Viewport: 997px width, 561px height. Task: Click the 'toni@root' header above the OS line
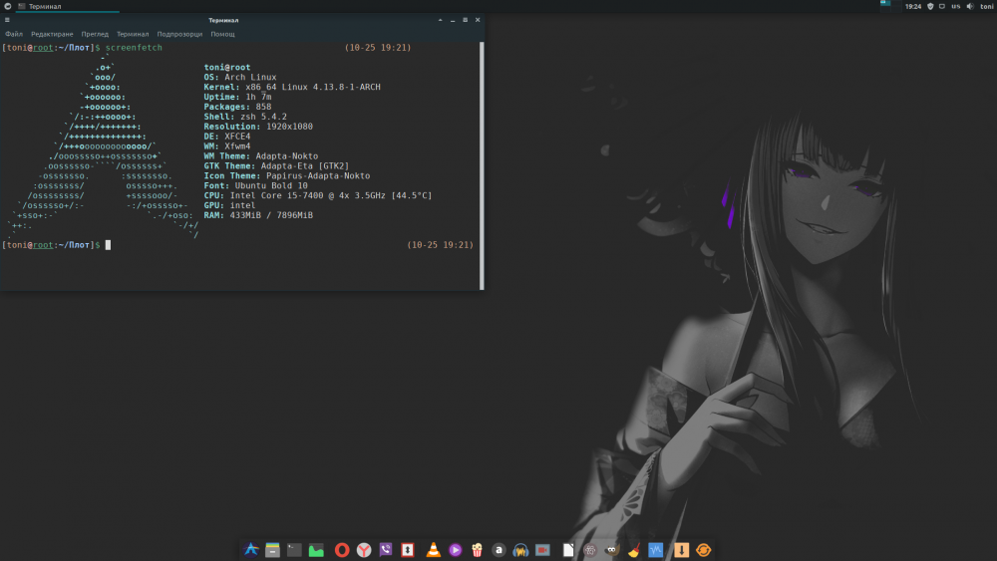227,68
